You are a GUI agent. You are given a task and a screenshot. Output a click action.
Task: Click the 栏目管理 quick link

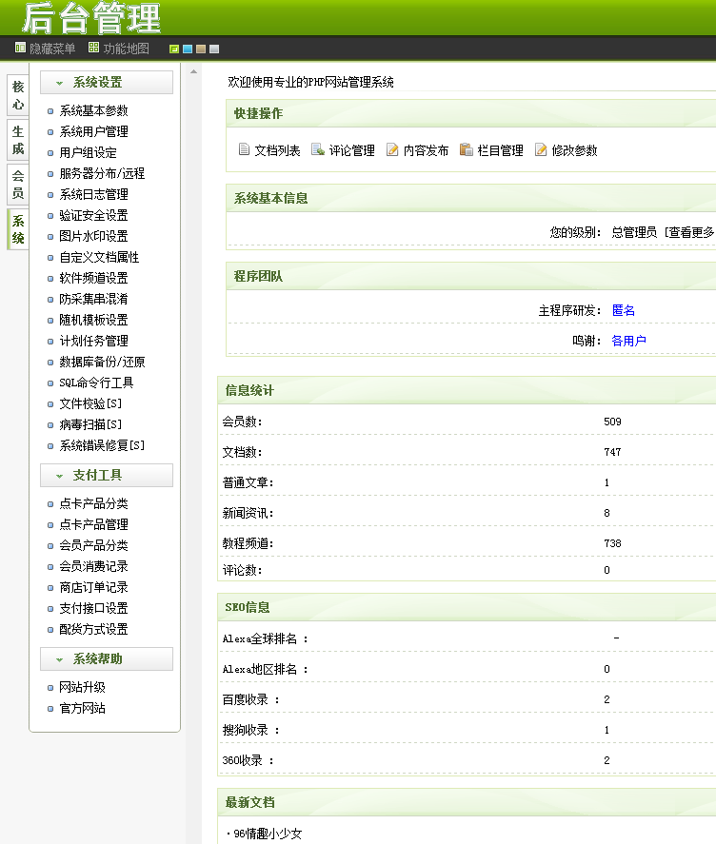pos(501,150)
